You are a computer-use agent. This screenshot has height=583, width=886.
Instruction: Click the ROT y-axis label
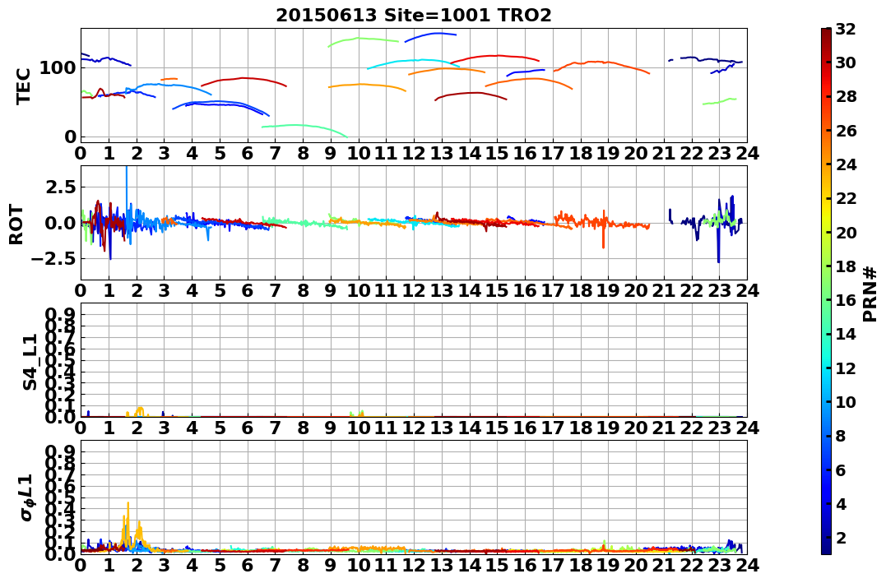coord(16,224)
